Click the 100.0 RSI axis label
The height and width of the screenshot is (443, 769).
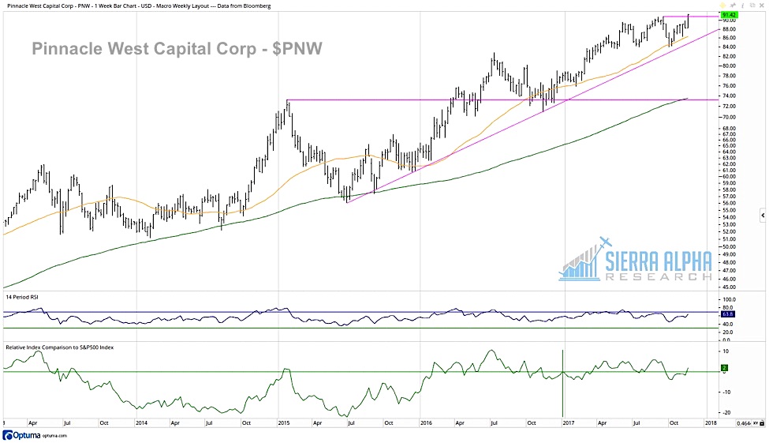click(730, 299)
